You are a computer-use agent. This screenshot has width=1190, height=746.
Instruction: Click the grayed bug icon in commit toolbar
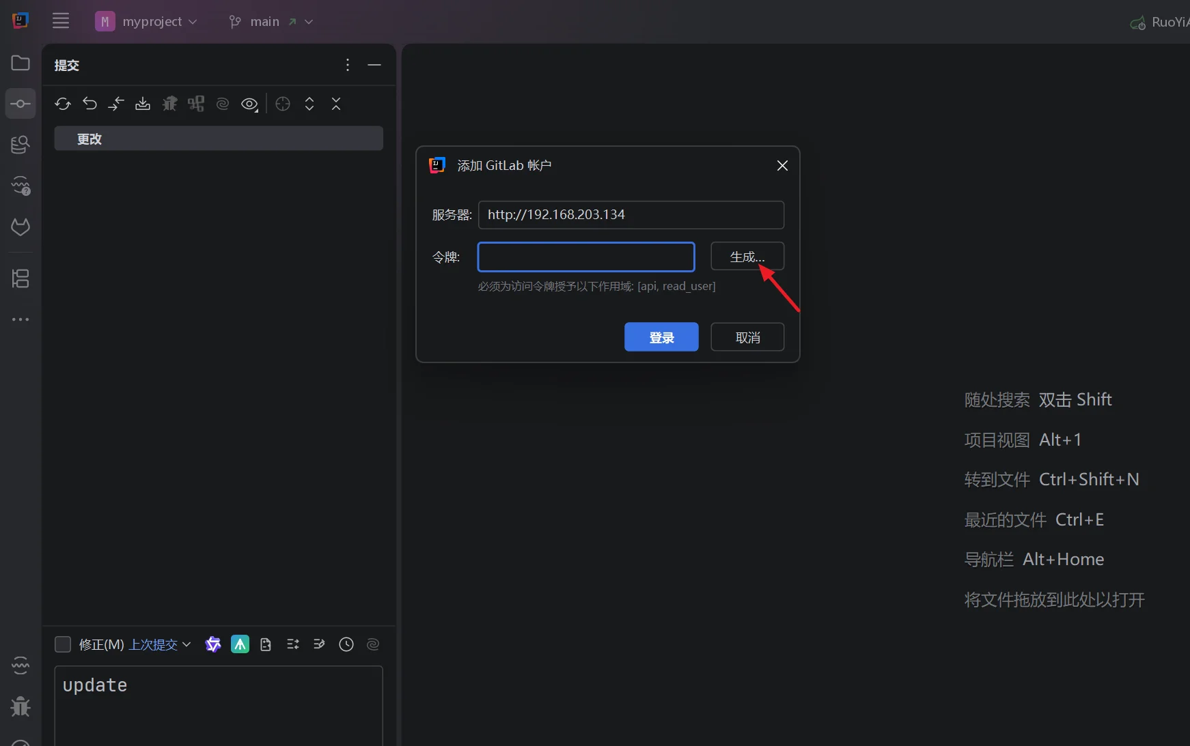click(x=169, y=104)
